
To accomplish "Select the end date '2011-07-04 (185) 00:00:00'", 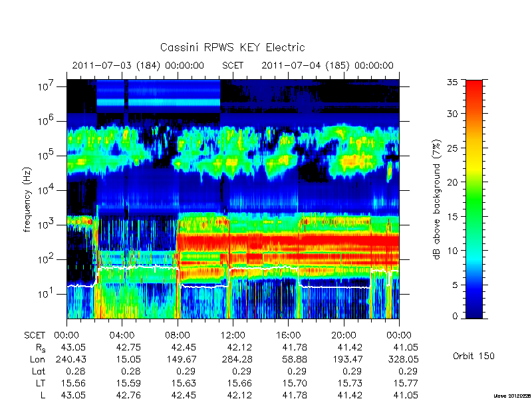I will coord(327,65).
